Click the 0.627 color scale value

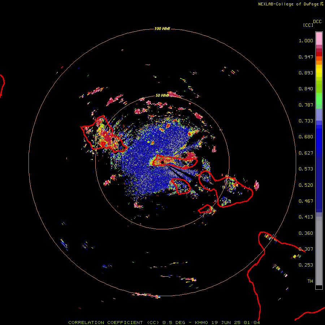pos(306,153)
